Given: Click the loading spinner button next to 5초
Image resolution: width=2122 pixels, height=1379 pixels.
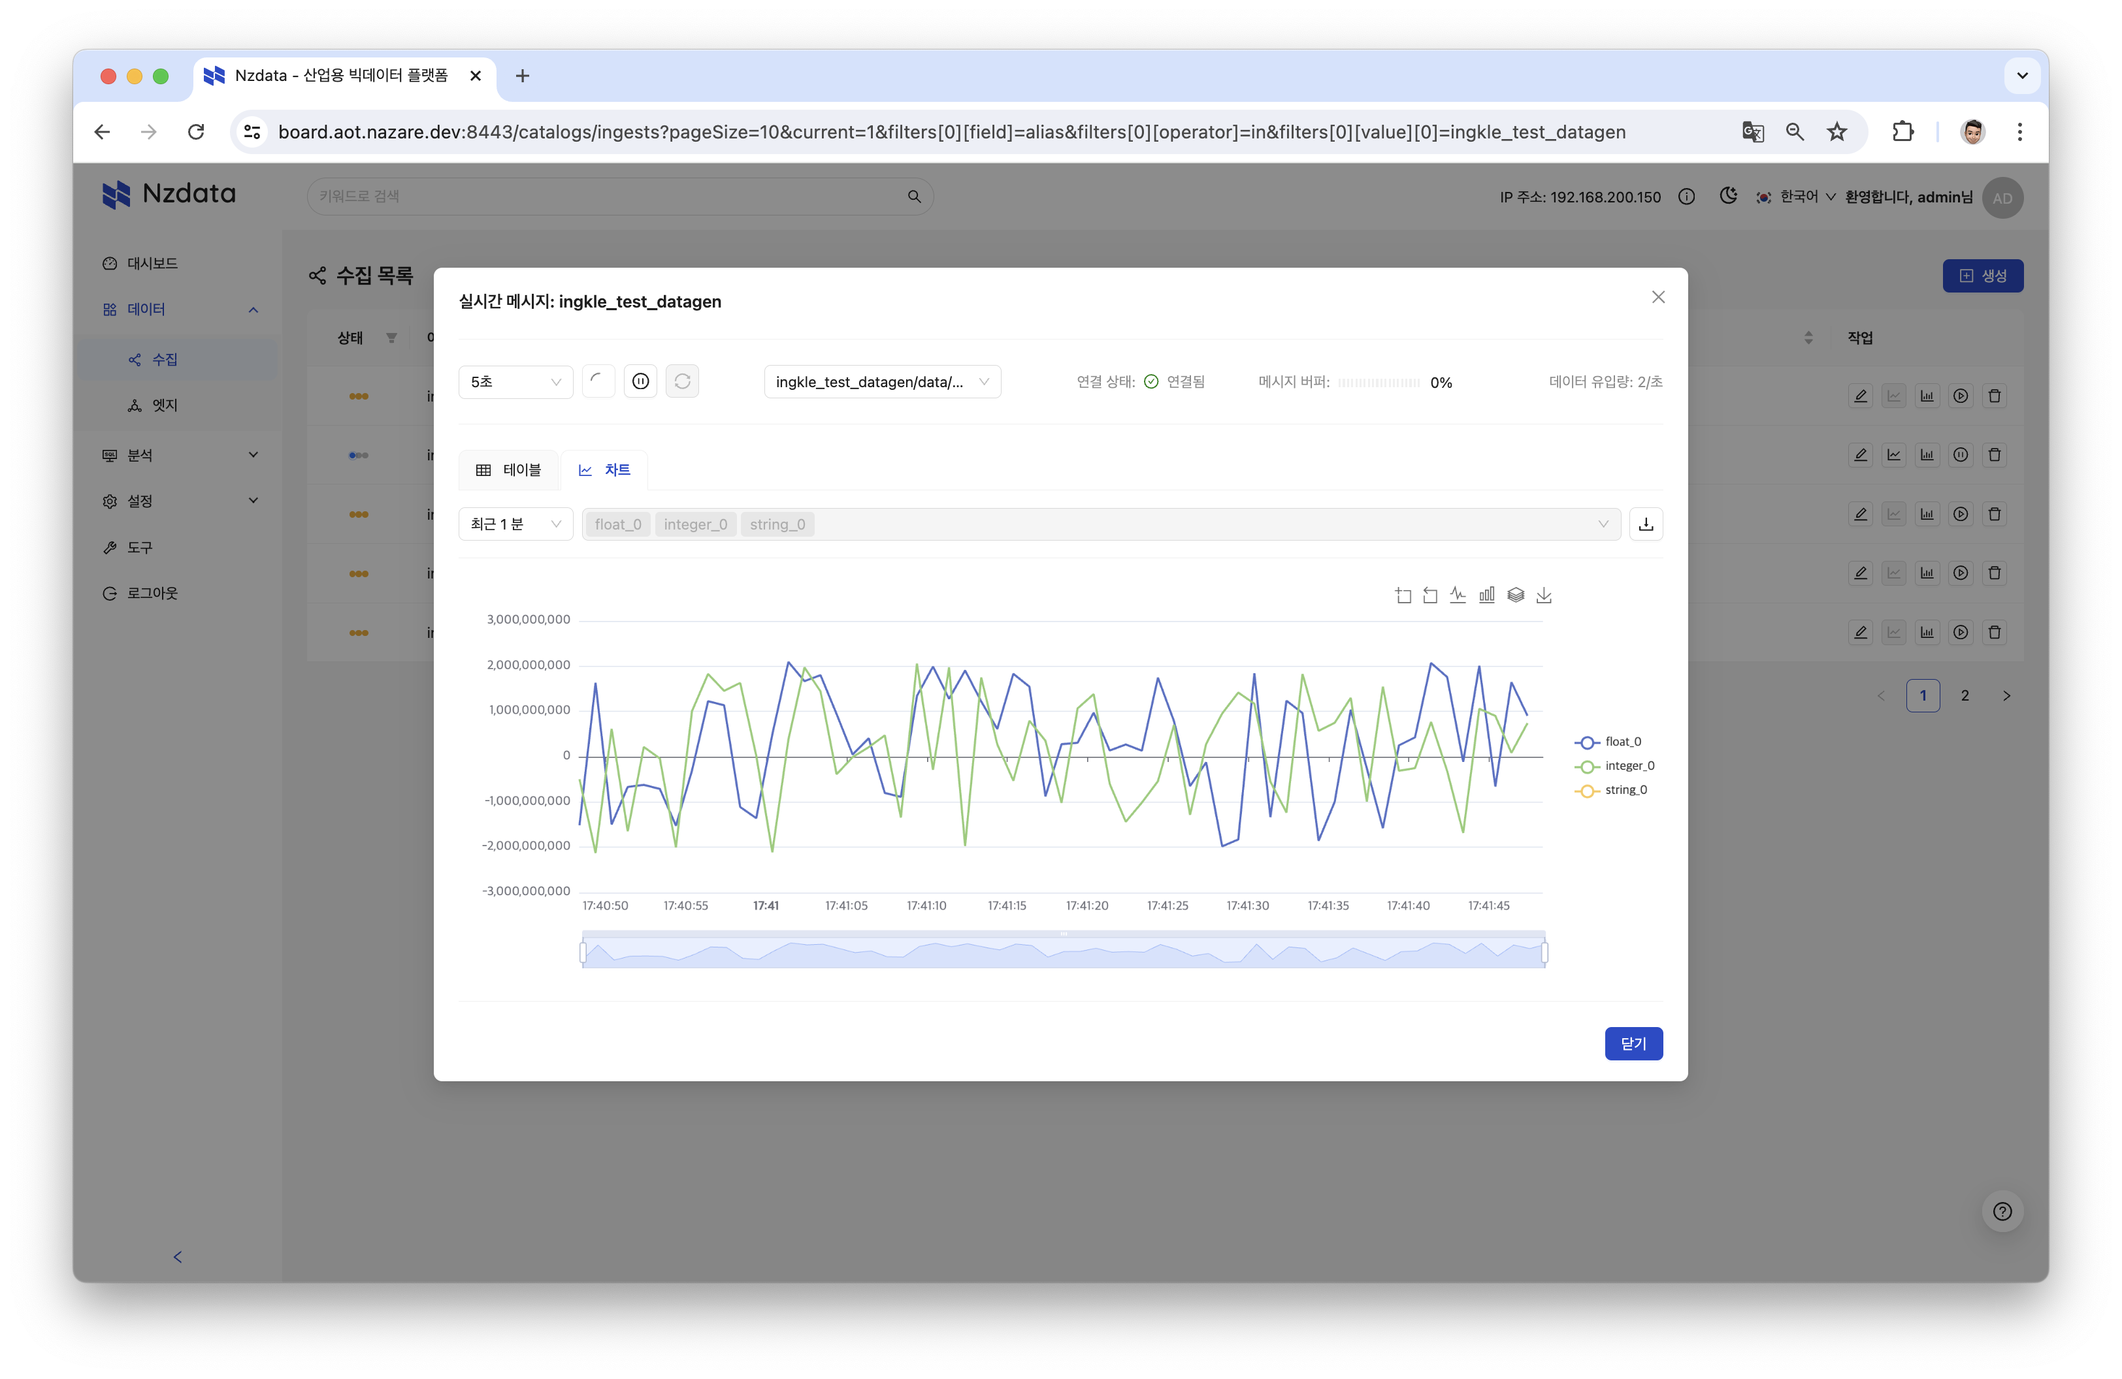Looking at the screenshot, I should point(598,381).
